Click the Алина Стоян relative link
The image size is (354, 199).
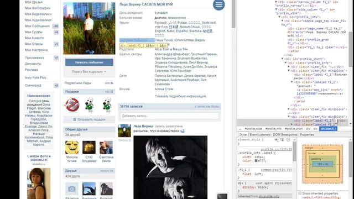click(x=164, y=89)
